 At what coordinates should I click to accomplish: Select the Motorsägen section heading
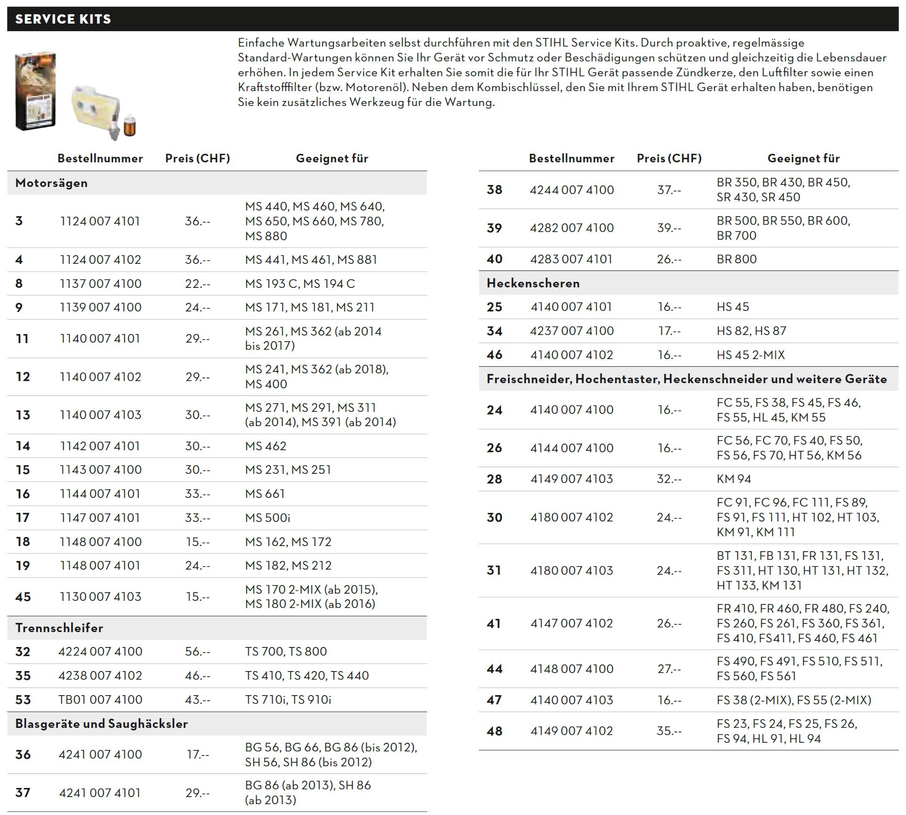pos(51,183)
